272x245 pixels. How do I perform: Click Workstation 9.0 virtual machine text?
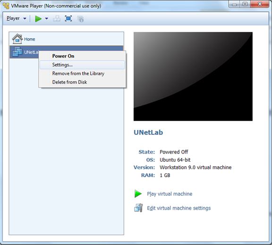195,167
